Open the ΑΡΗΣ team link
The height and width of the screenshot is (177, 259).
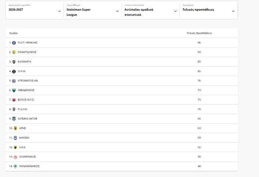point(22,128)
